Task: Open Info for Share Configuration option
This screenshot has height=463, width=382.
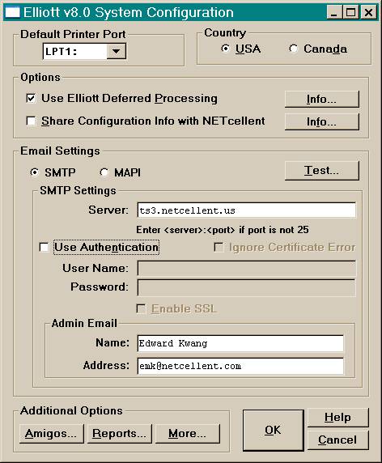Action: (x=322, y=121)
